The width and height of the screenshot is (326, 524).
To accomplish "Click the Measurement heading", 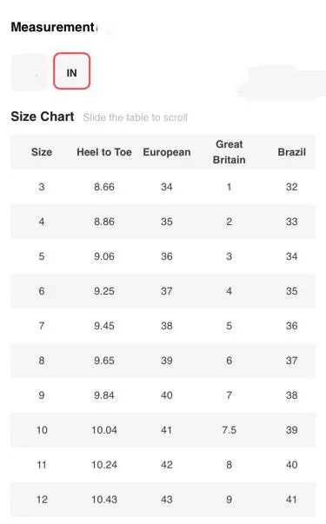I will point(53,27).
